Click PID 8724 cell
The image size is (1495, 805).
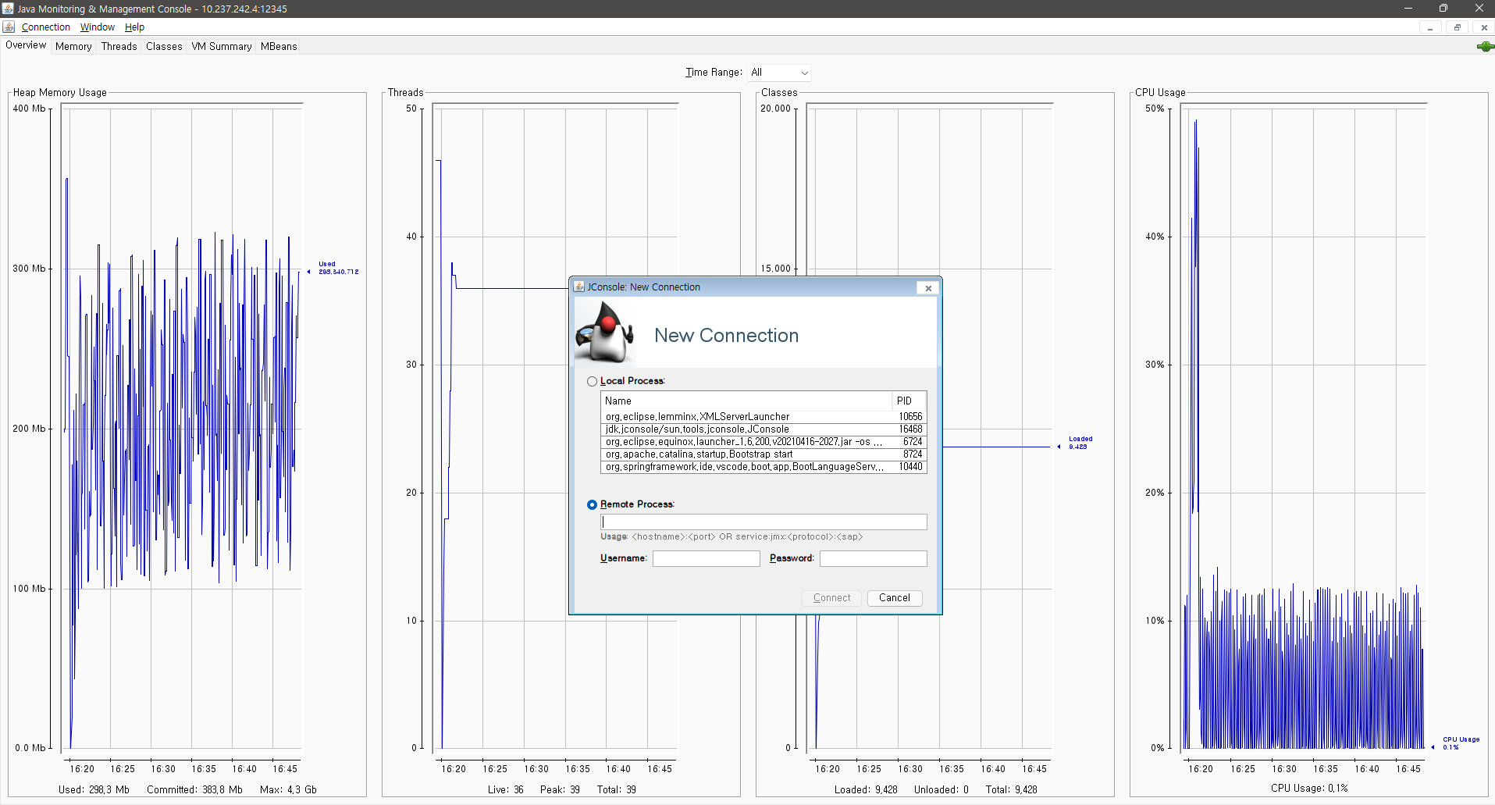909,454
